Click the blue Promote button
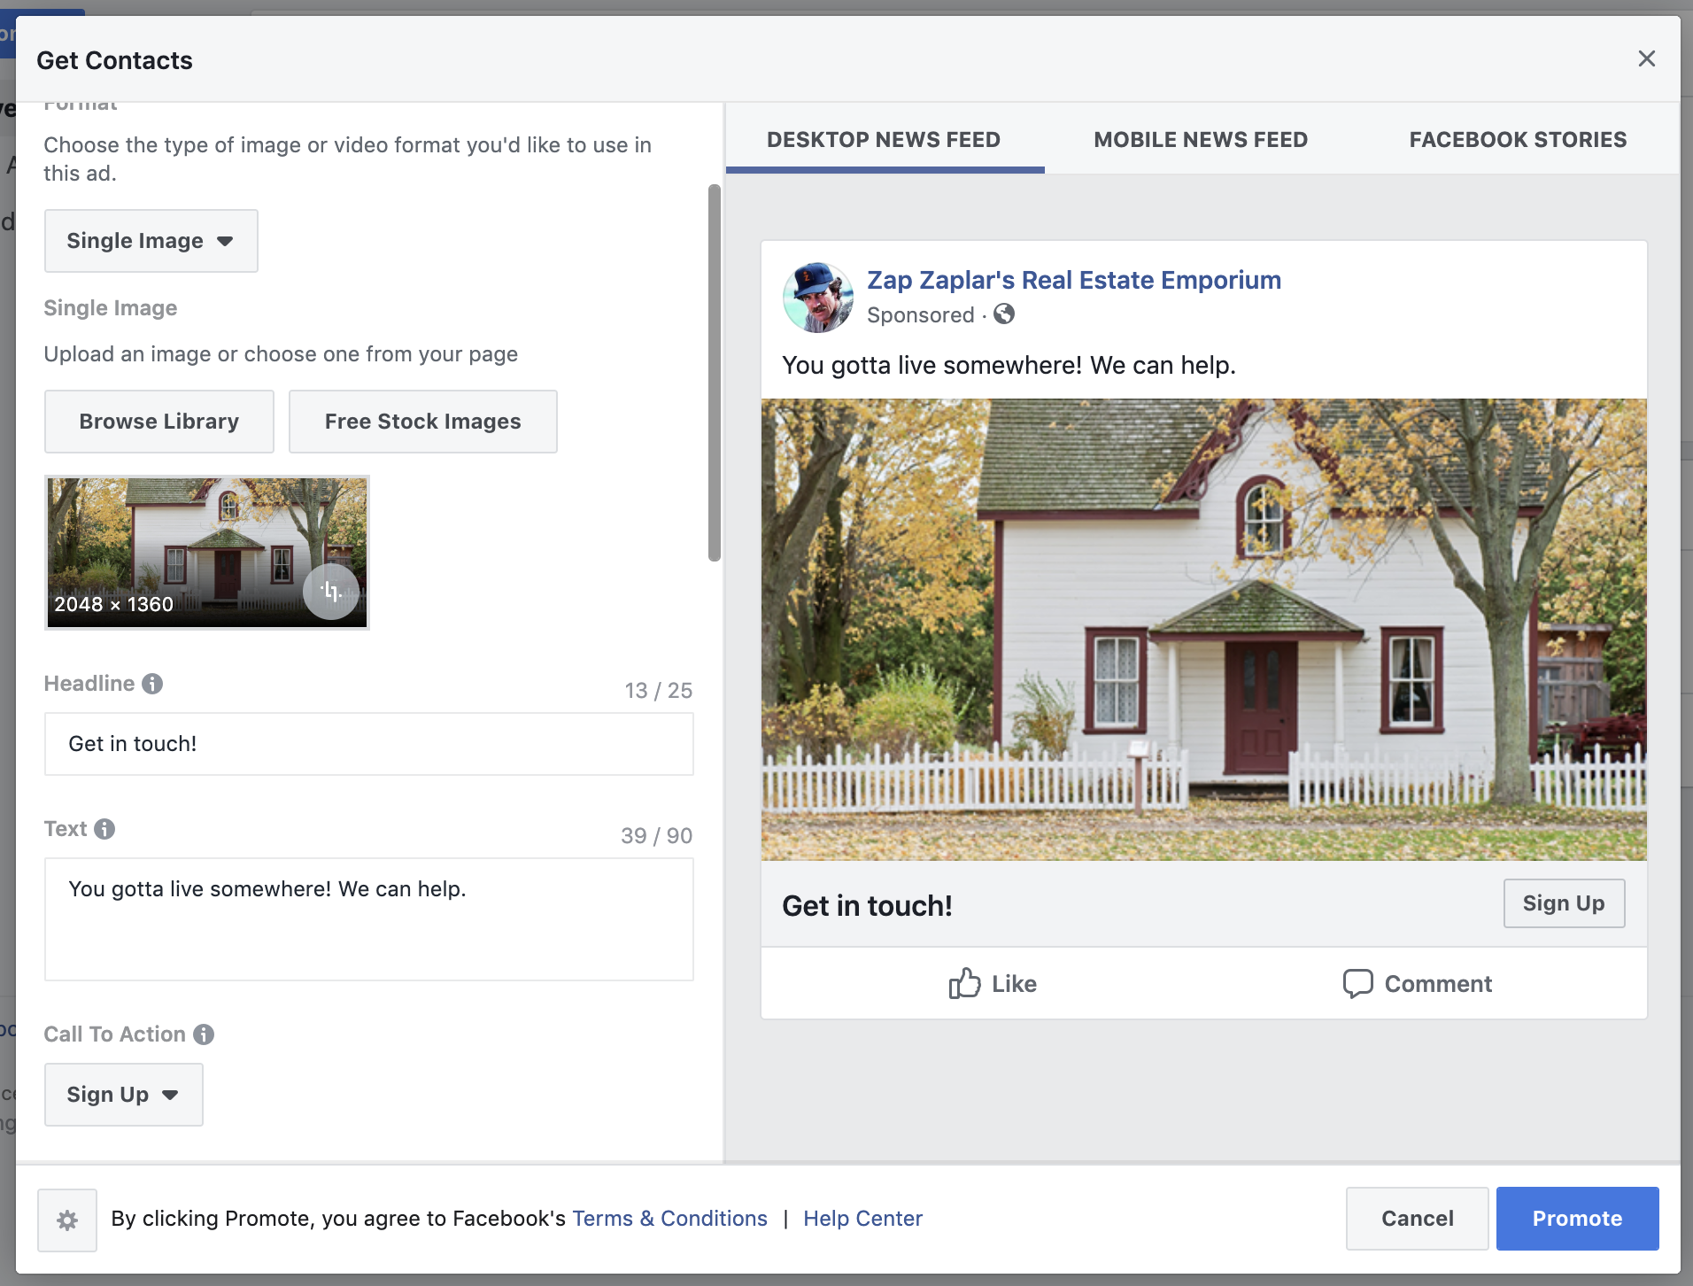This screenshot has height=1286, width=1693. tap(1577, 1219)
